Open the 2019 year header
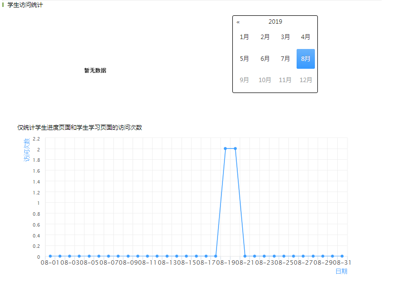Screen dimensions: 393x281 275,22
